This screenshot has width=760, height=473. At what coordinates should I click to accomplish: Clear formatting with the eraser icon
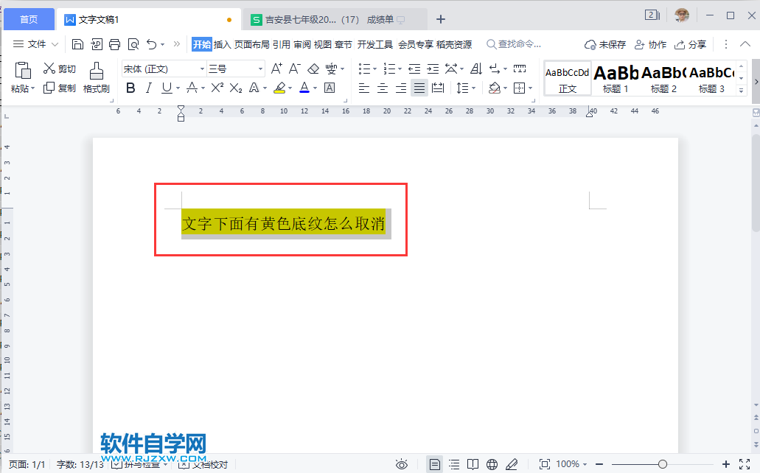313,67
